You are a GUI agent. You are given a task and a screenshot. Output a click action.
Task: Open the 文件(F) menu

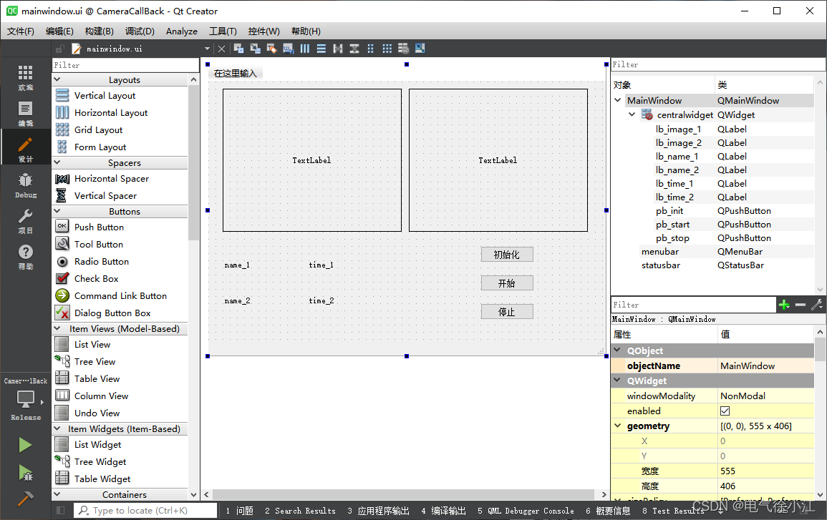(x=21, y=31)
